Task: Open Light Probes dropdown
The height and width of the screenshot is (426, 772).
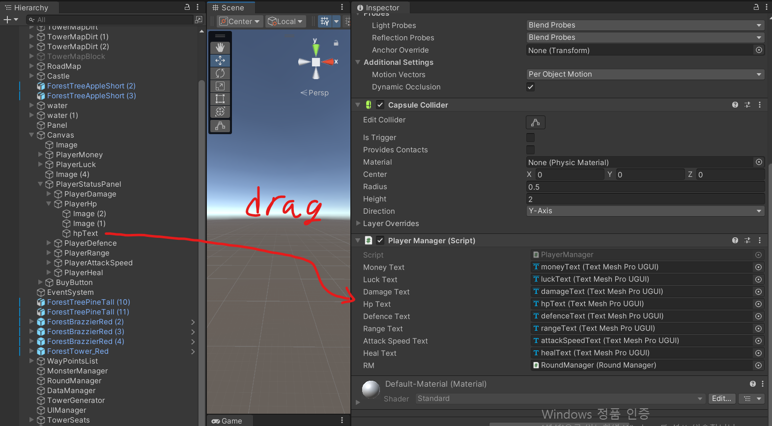Action: [x=645, y=25]
